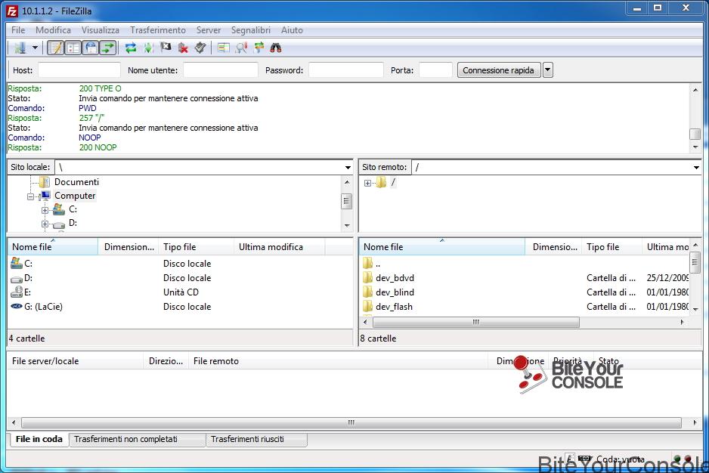The width and height of the screenshot is (709, 473).
Task: Open the quick connect history dropdown
Action: click(547, 70)
